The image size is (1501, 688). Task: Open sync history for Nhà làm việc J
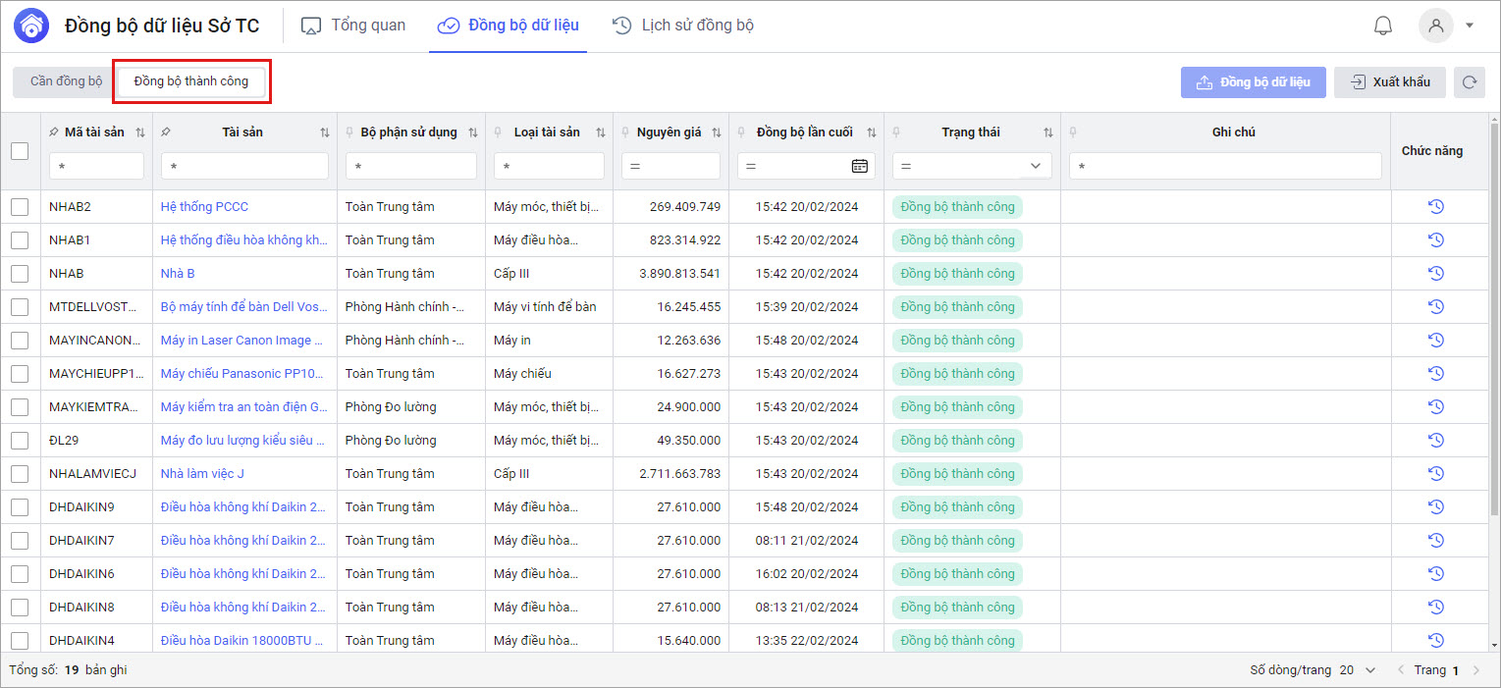(x=1435, y=474)
